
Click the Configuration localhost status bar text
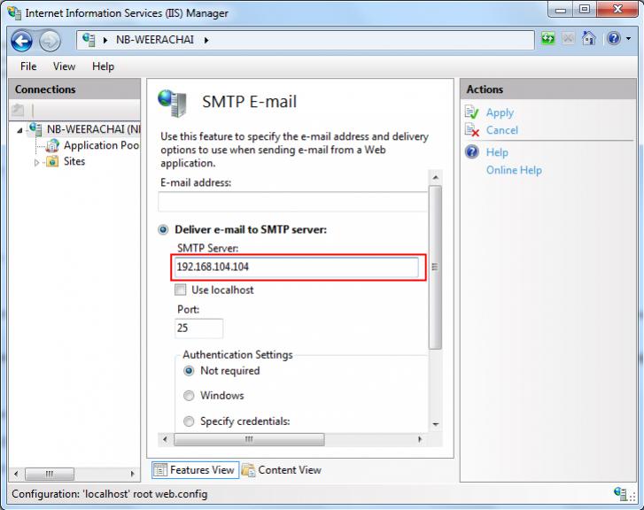pyautogui.click(x=109, y=494)
